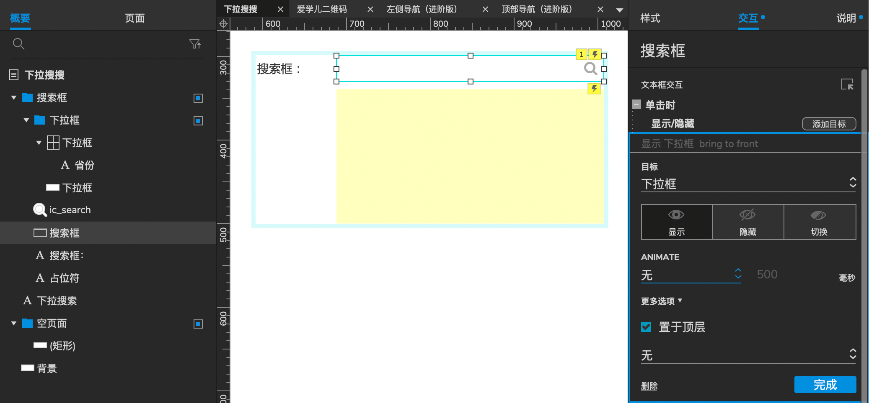Screen dimensions: 869x403
Task: Select the 切换 (toggle) visibility option
Action: click(819, 222)
